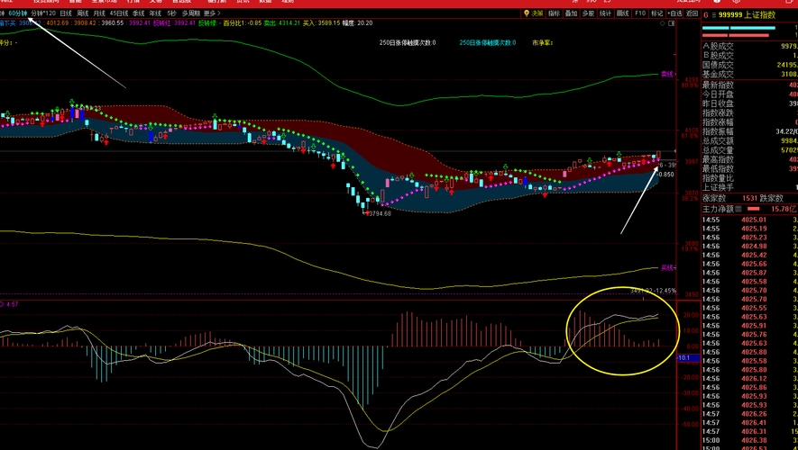The height and width of the screenshot is (450, 798).
Task: Open the 行情 menu in top bar
Action: pyautogui.click(x=133, y=2)
